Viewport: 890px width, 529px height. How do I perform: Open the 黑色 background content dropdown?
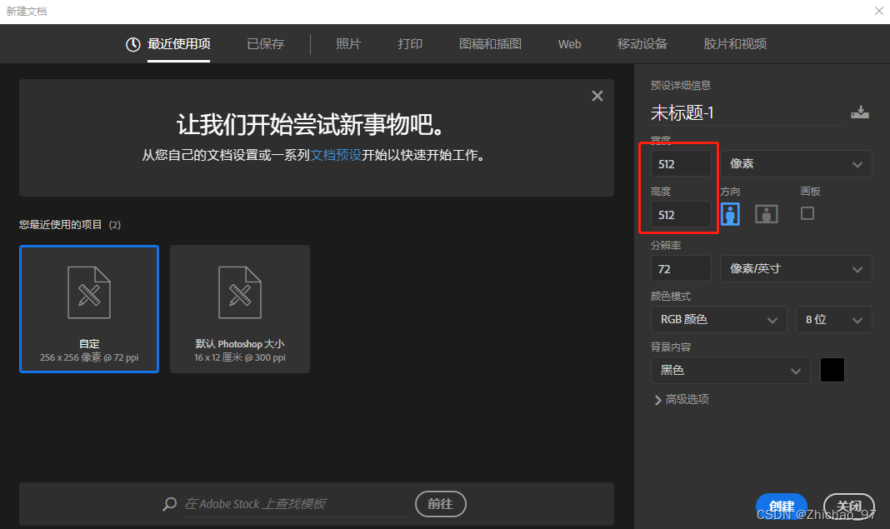coord(731,370)
